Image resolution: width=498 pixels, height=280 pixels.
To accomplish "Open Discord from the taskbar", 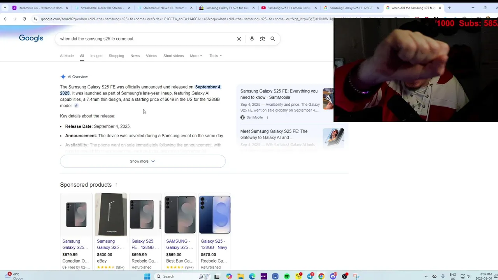I will click(x=333, y=276).
